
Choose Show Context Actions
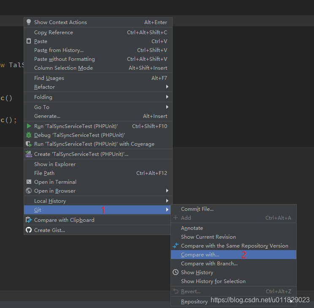pyautogui.click(x=98, y=22)
